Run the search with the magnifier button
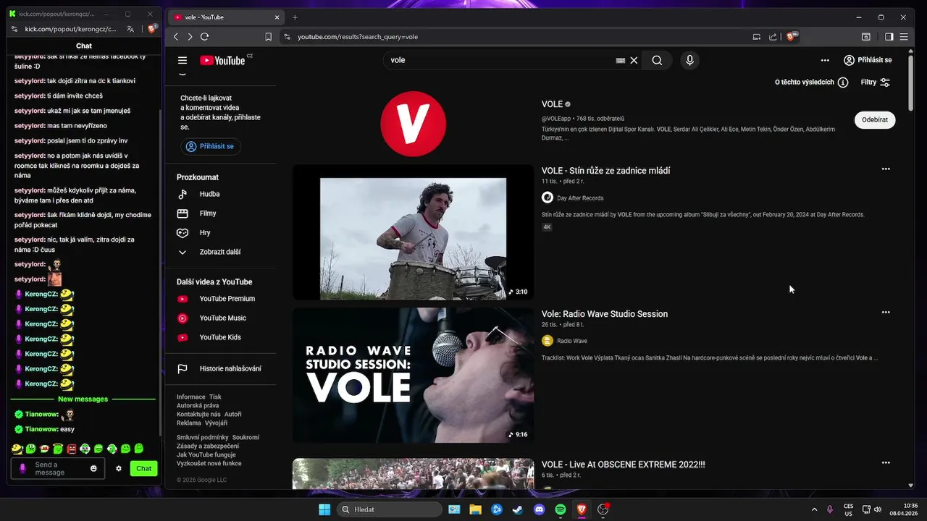The height and width of the screenshot is (521, 927). [657, 61]
